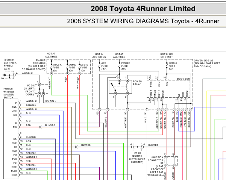Click the "BRN/BLK" wire label at pin 2
Image resolution: width=226 pixels, height=180 pixels.
tap(31, 105)
